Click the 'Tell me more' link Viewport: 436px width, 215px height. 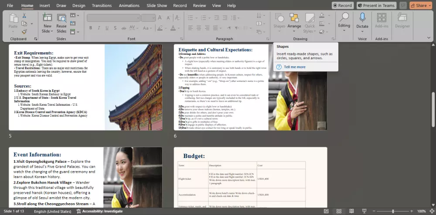(x=295, y=67)
